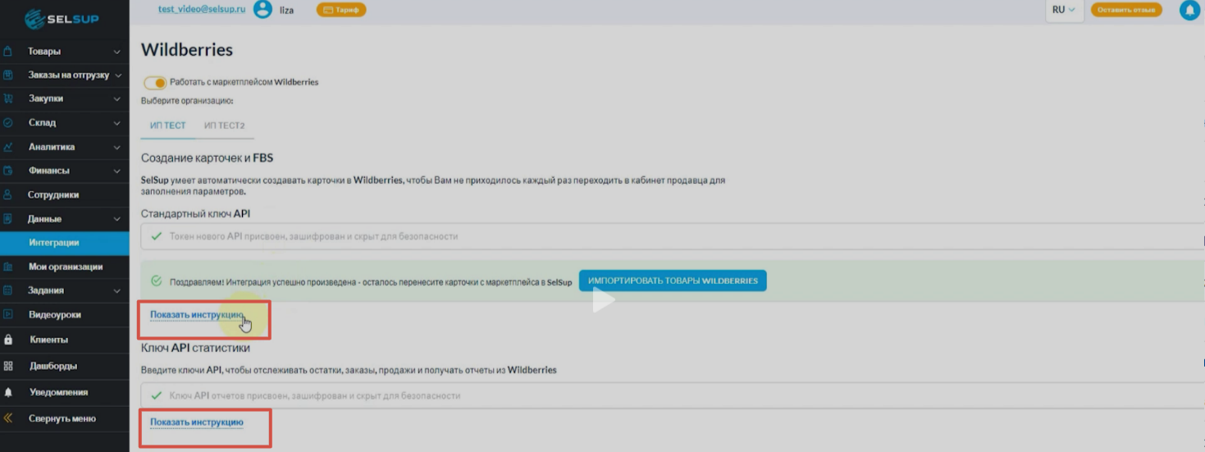Click the Финансы sidebar icon
Image resolution: width=1205 pixels, height=452 pixels.
8,171
